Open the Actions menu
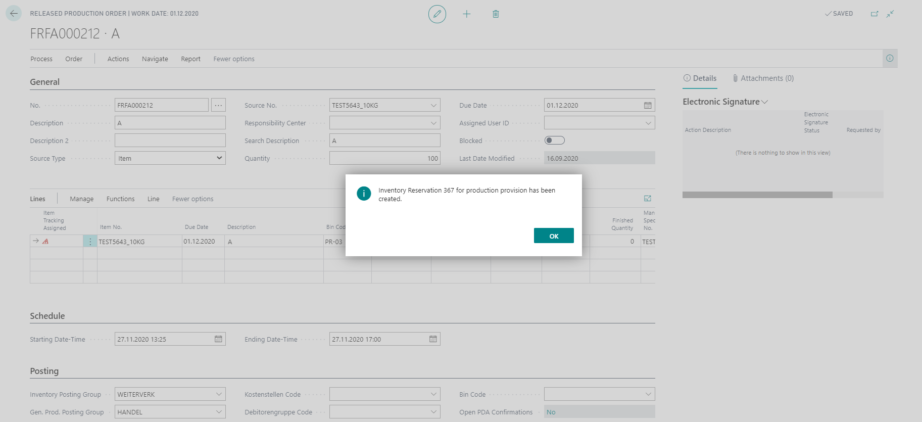922x422 pixels. pos(118,59)
